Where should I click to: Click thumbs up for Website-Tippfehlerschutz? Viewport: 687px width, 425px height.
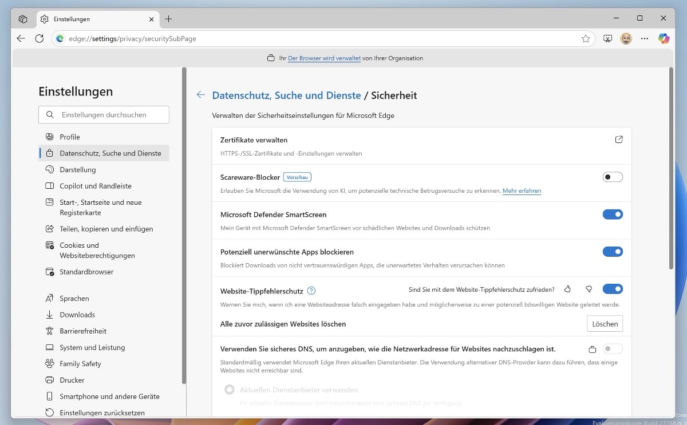pyautogui.click(x=567, y=289)
